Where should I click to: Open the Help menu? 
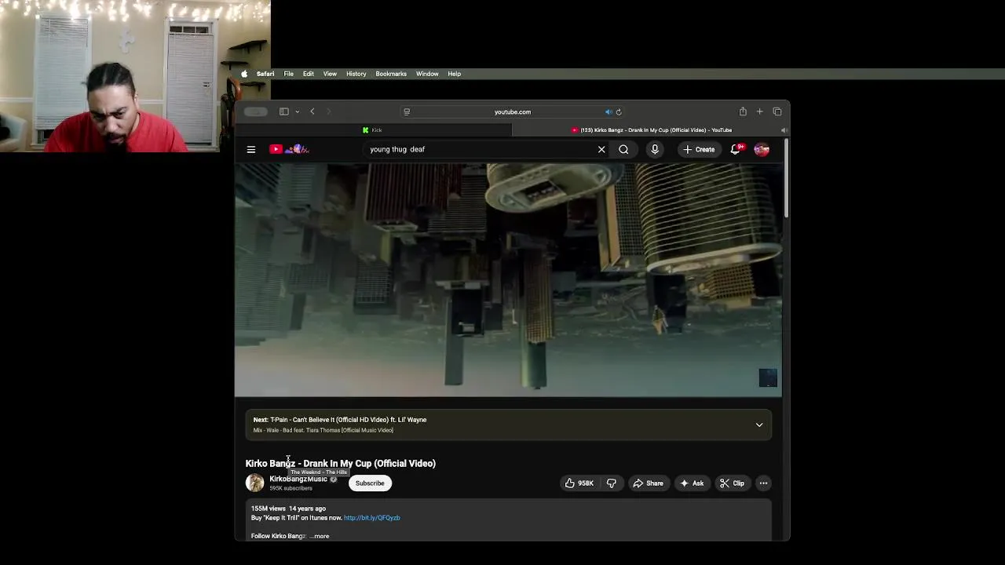(455, 74)
